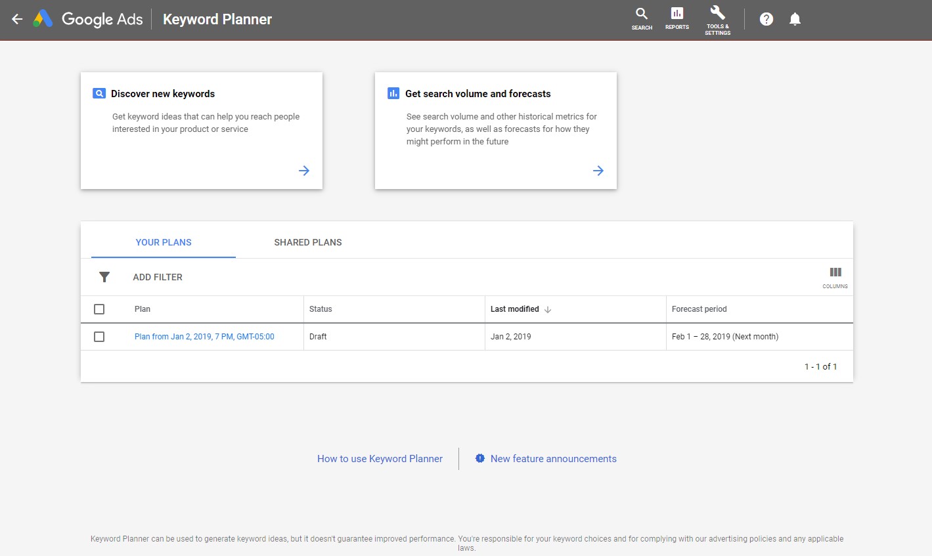932x556 pixels.
Task: Click the back arrow in the header
Action: click(x=17, y=19)
